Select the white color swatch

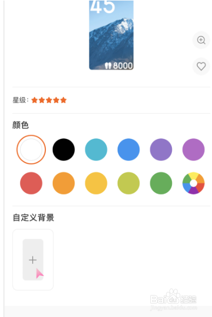point(31,150)
